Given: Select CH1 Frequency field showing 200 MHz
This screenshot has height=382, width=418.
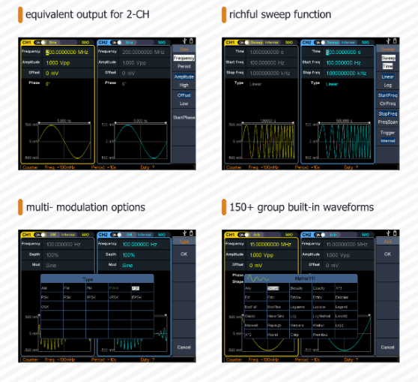Looking at the screenshot, I should point(58,52).
